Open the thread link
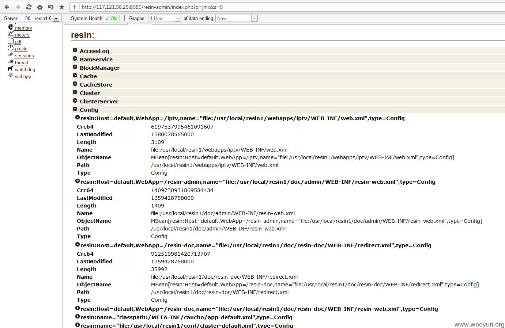The width and height of the screenshot is (505, 328). pyautogui.click(x=21, y=63)
